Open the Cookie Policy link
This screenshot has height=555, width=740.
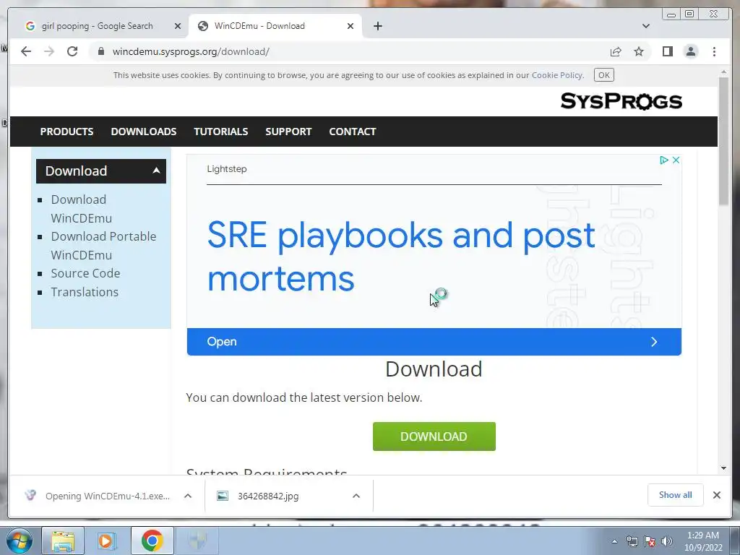tap(557, 75)
